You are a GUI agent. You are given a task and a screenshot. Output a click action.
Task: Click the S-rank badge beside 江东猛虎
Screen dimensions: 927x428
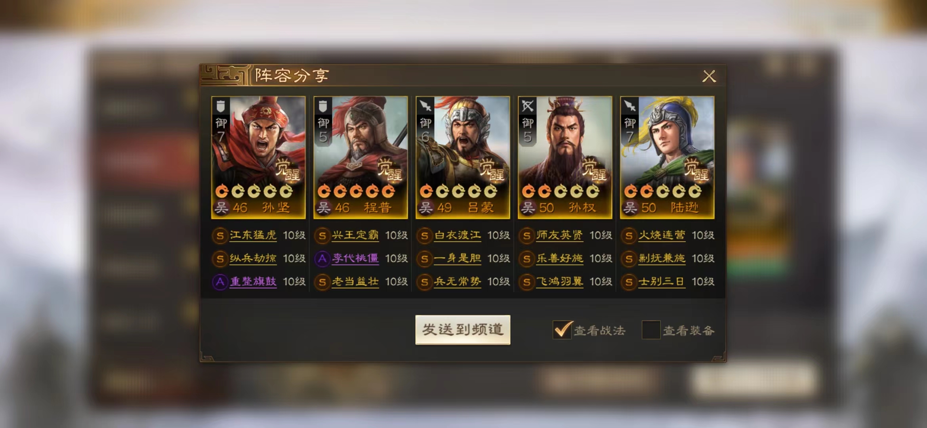[x=220, y=236]
